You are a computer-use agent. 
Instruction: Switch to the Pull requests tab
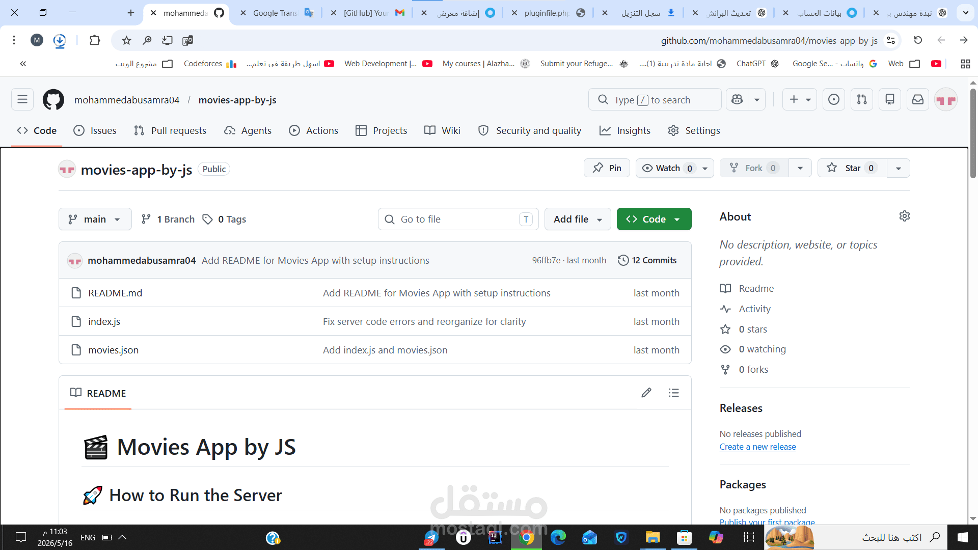coord(170,130)
